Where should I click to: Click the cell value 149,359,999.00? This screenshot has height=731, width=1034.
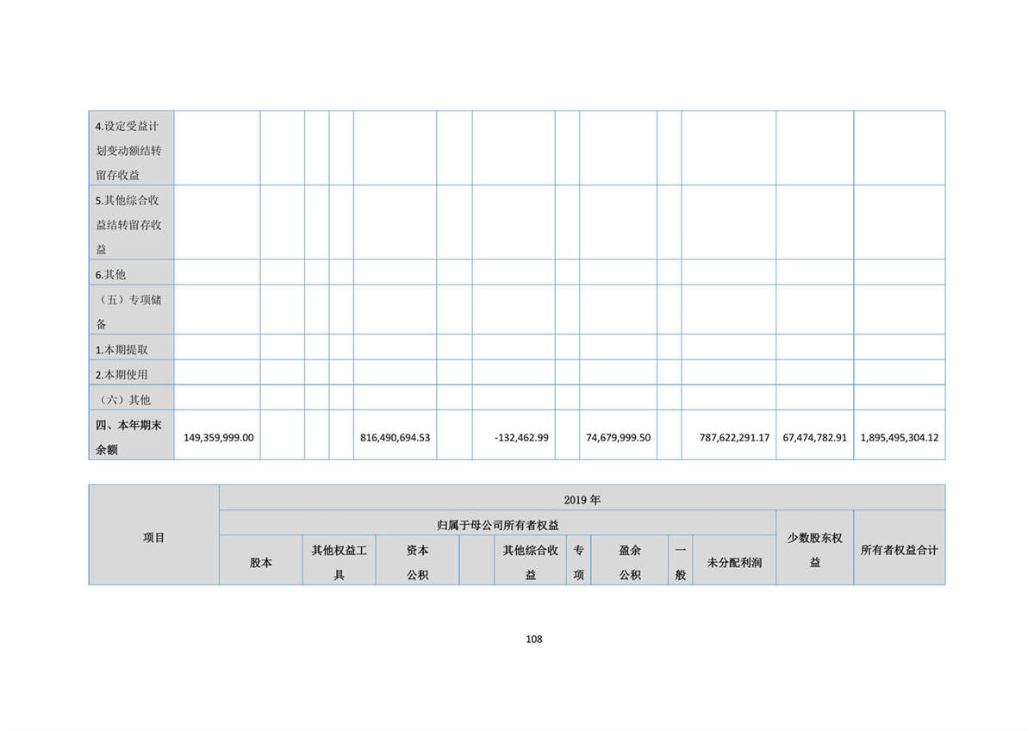(x=219, y=437)
